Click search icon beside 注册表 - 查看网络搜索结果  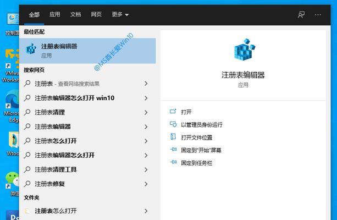(27, 84)
